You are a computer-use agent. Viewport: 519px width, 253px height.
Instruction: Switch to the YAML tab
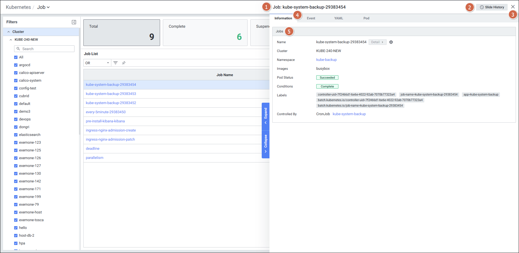coord(338,18)
